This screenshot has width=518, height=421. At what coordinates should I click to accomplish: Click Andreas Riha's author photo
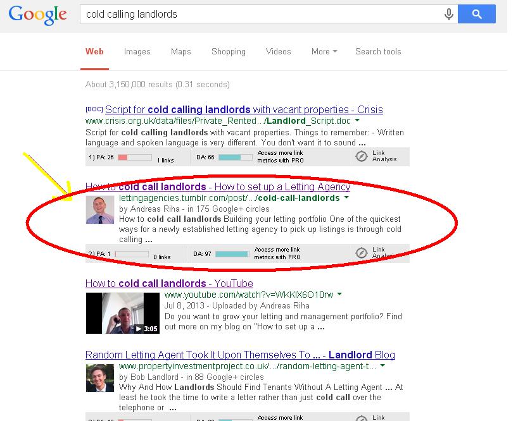[100, 210]
